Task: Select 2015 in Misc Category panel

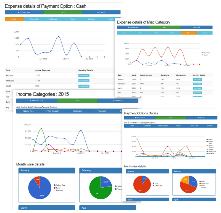Action: click(165, 27)
